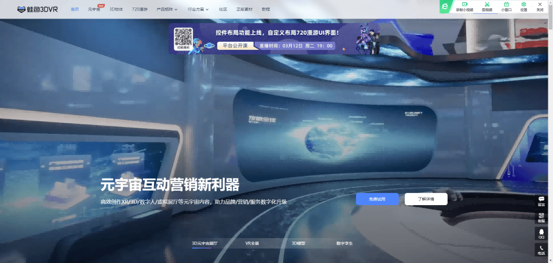Viewport: 553px width, 263px height.
Task: Click the 了解详情 button
Action: pos(426,199)
